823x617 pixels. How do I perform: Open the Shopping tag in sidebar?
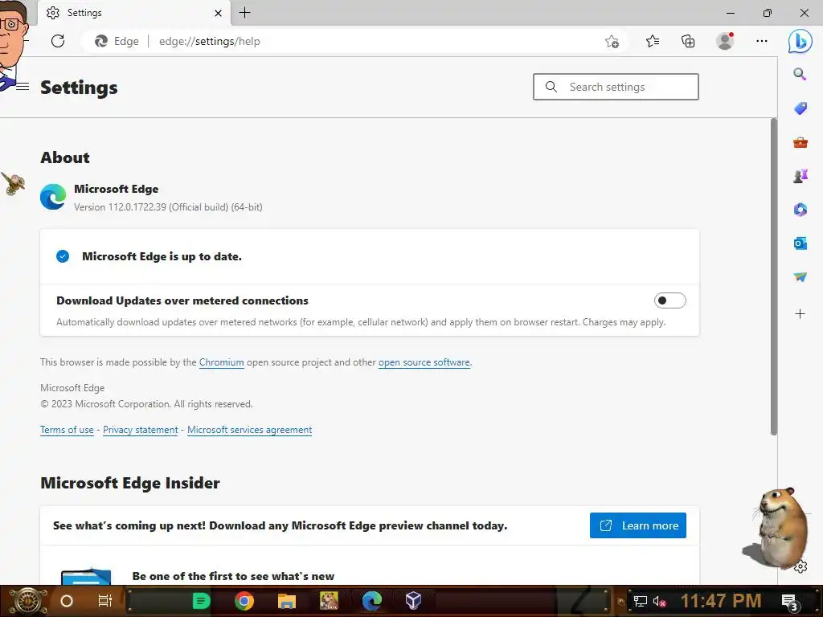pyautogui.click(x=800, y=108)
